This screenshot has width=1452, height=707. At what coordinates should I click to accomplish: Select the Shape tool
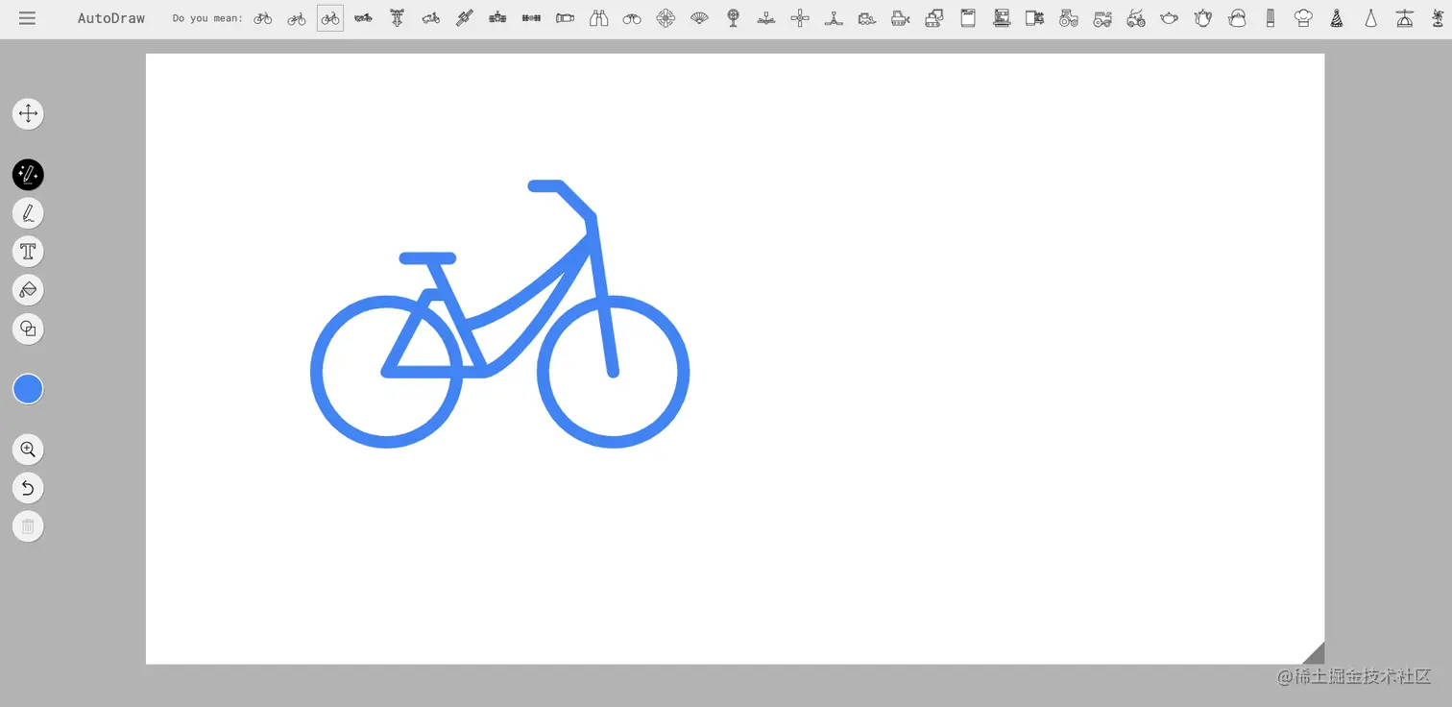click(28, 329)
